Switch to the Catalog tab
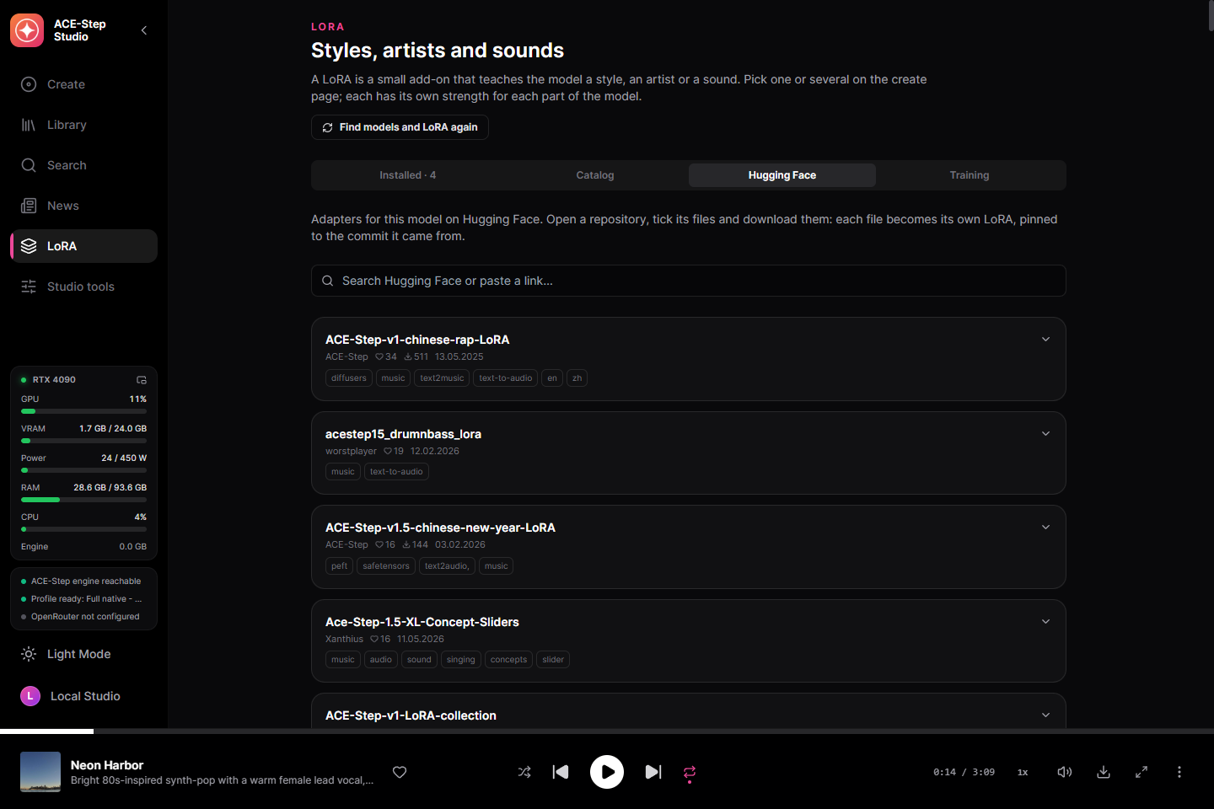 tap(595, 175)
